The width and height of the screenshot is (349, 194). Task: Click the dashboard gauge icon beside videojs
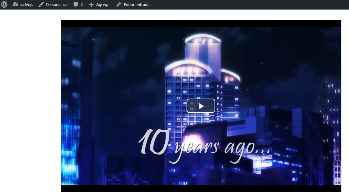point(15,4)
